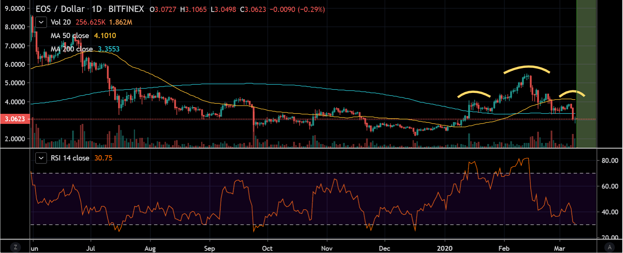
Task: Click the Oct label on time axis
Action: (x=267, y=249)
